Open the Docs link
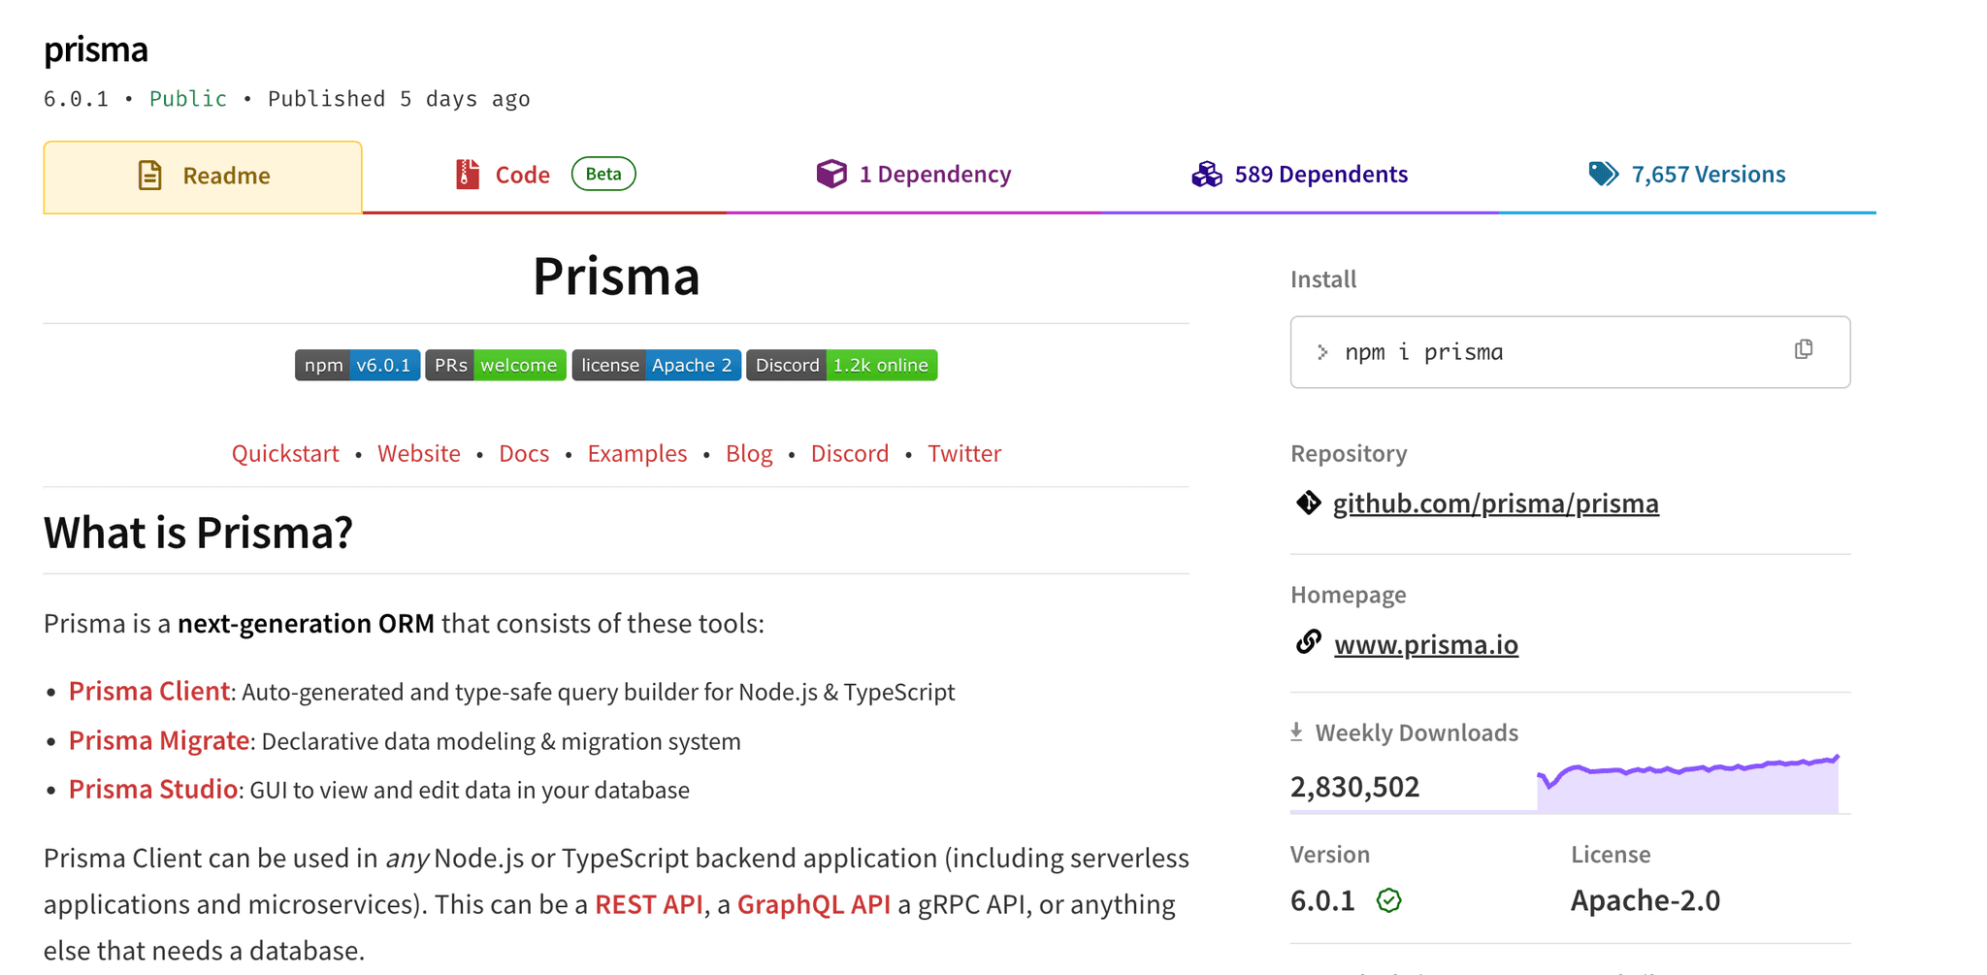The image size is (1987, 975). point(524,453)
